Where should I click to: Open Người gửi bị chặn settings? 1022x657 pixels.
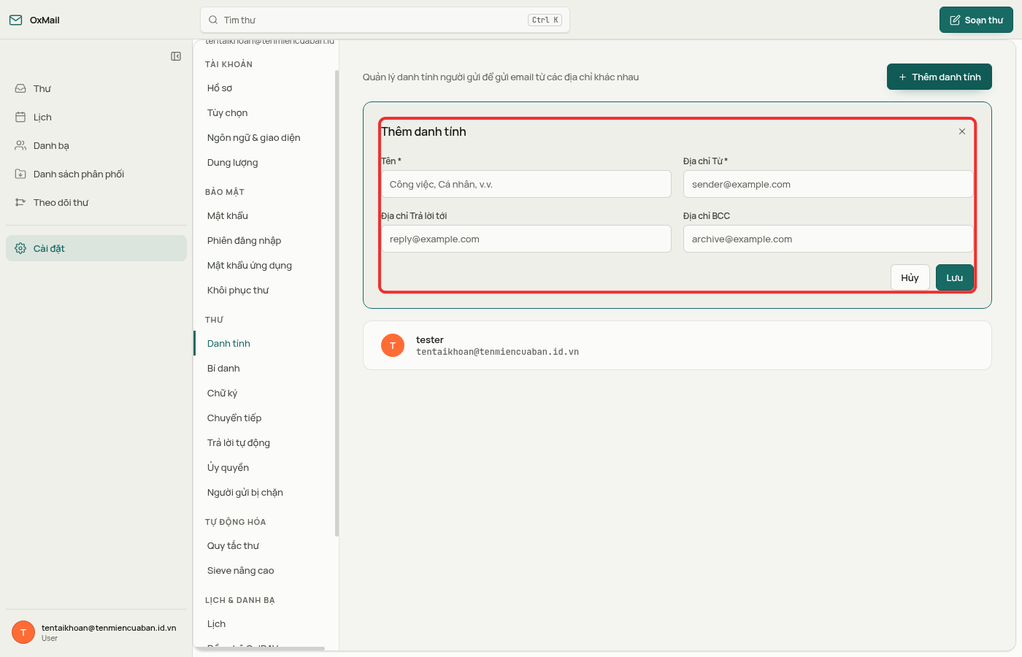pyautogui.click(x=264, y=492)
